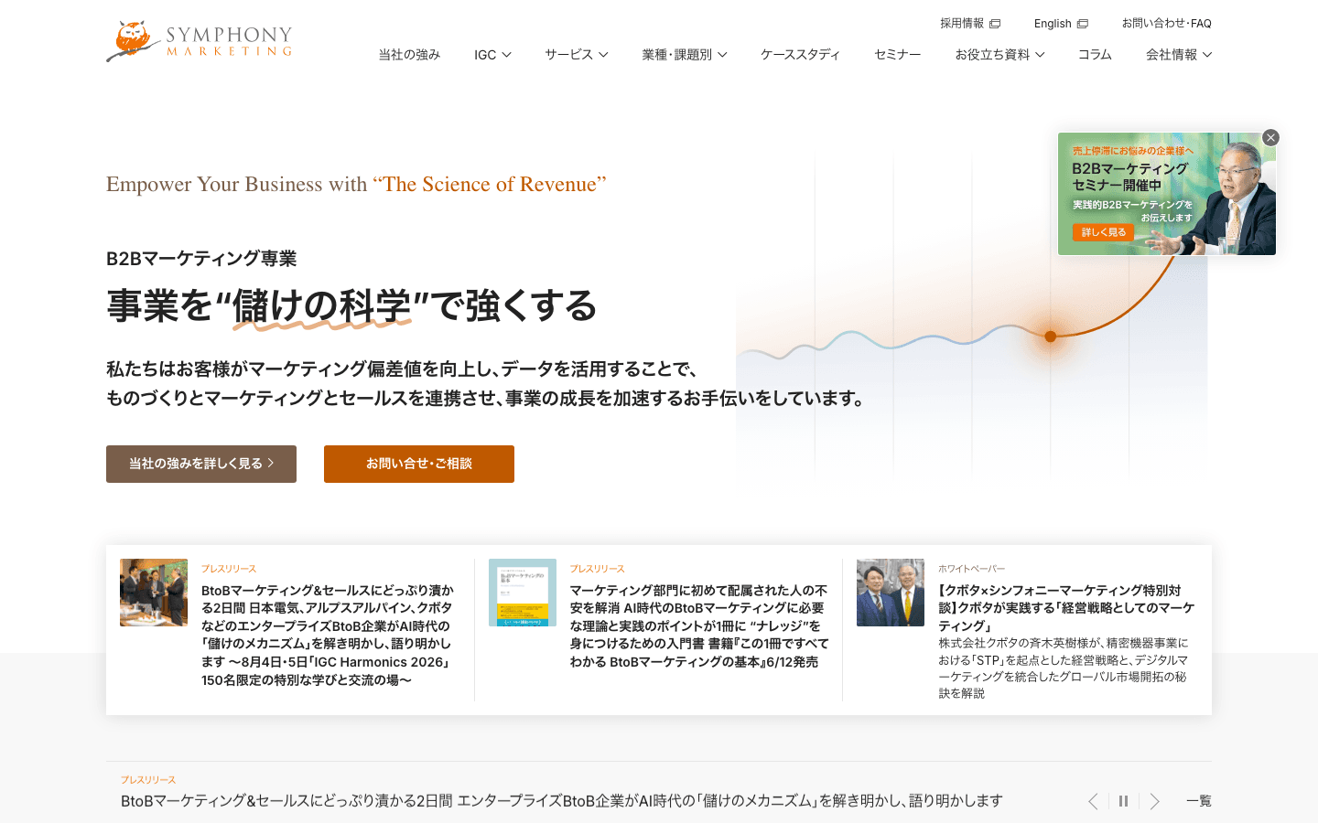Expand the IGC dropdown menu
Image resolution: width=1318 pixels, height=823 pixels.
click(x=492, y=55)
